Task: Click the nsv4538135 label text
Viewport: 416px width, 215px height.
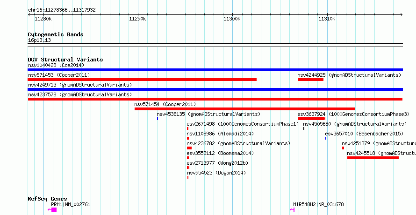Action: pyautogui.click(x=208, y=114)
